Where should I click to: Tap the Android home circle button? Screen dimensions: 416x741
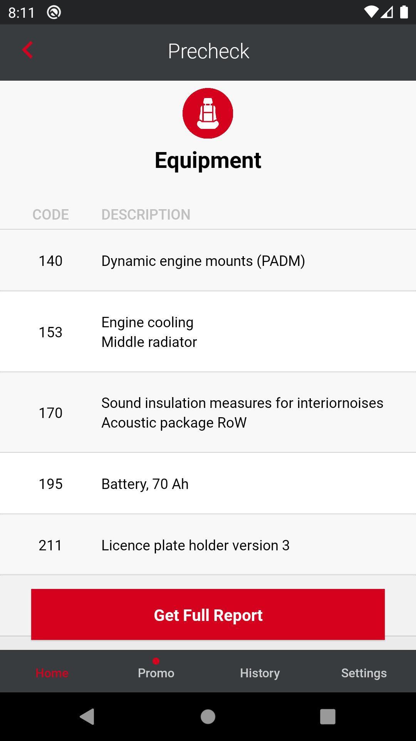pos(208,717)
